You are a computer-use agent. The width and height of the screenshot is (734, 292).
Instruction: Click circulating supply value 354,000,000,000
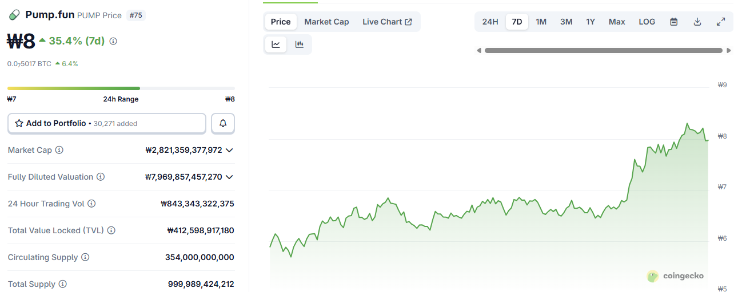(200, 257)
